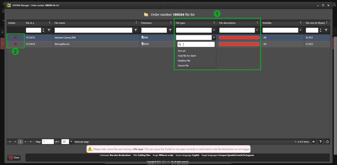Click the File id filter funnel icon
The height and width of the screenshot is (165, 337).
click(x=49, y=30)
